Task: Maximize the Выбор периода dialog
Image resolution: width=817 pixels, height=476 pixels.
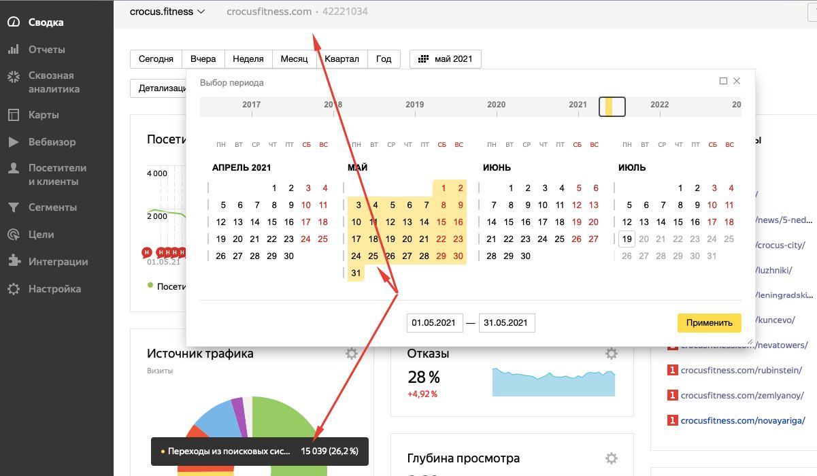Action: click(724, 81)
